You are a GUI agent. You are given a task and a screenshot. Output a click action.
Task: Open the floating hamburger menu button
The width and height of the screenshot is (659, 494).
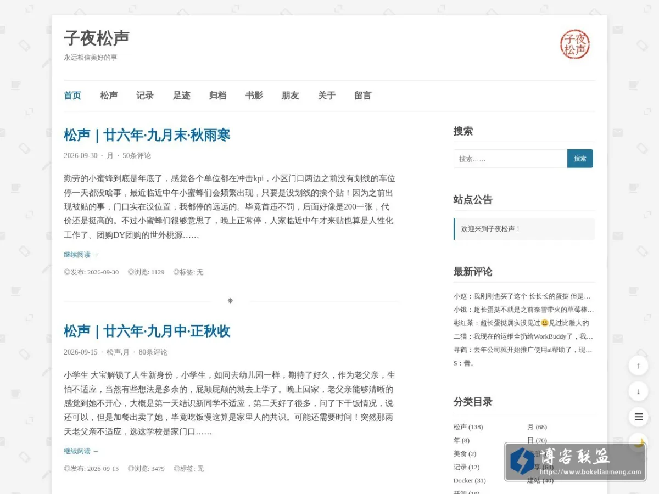[638, 417]
